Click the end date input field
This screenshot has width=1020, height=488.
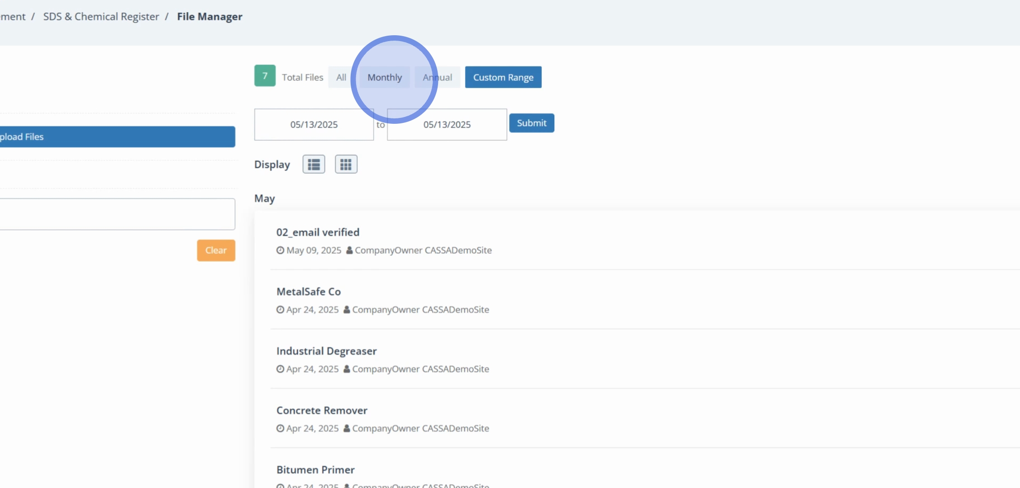447,125
